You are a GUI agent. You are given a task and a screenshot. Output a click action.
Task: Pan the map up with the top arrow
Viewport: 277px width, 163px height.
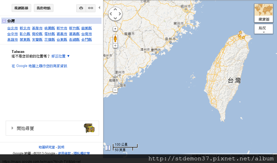115,9
